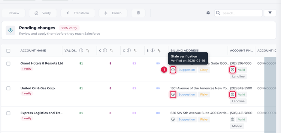Click Valid tag for (212) 842-5500
The image size is (281, 133).
[242, 94]
